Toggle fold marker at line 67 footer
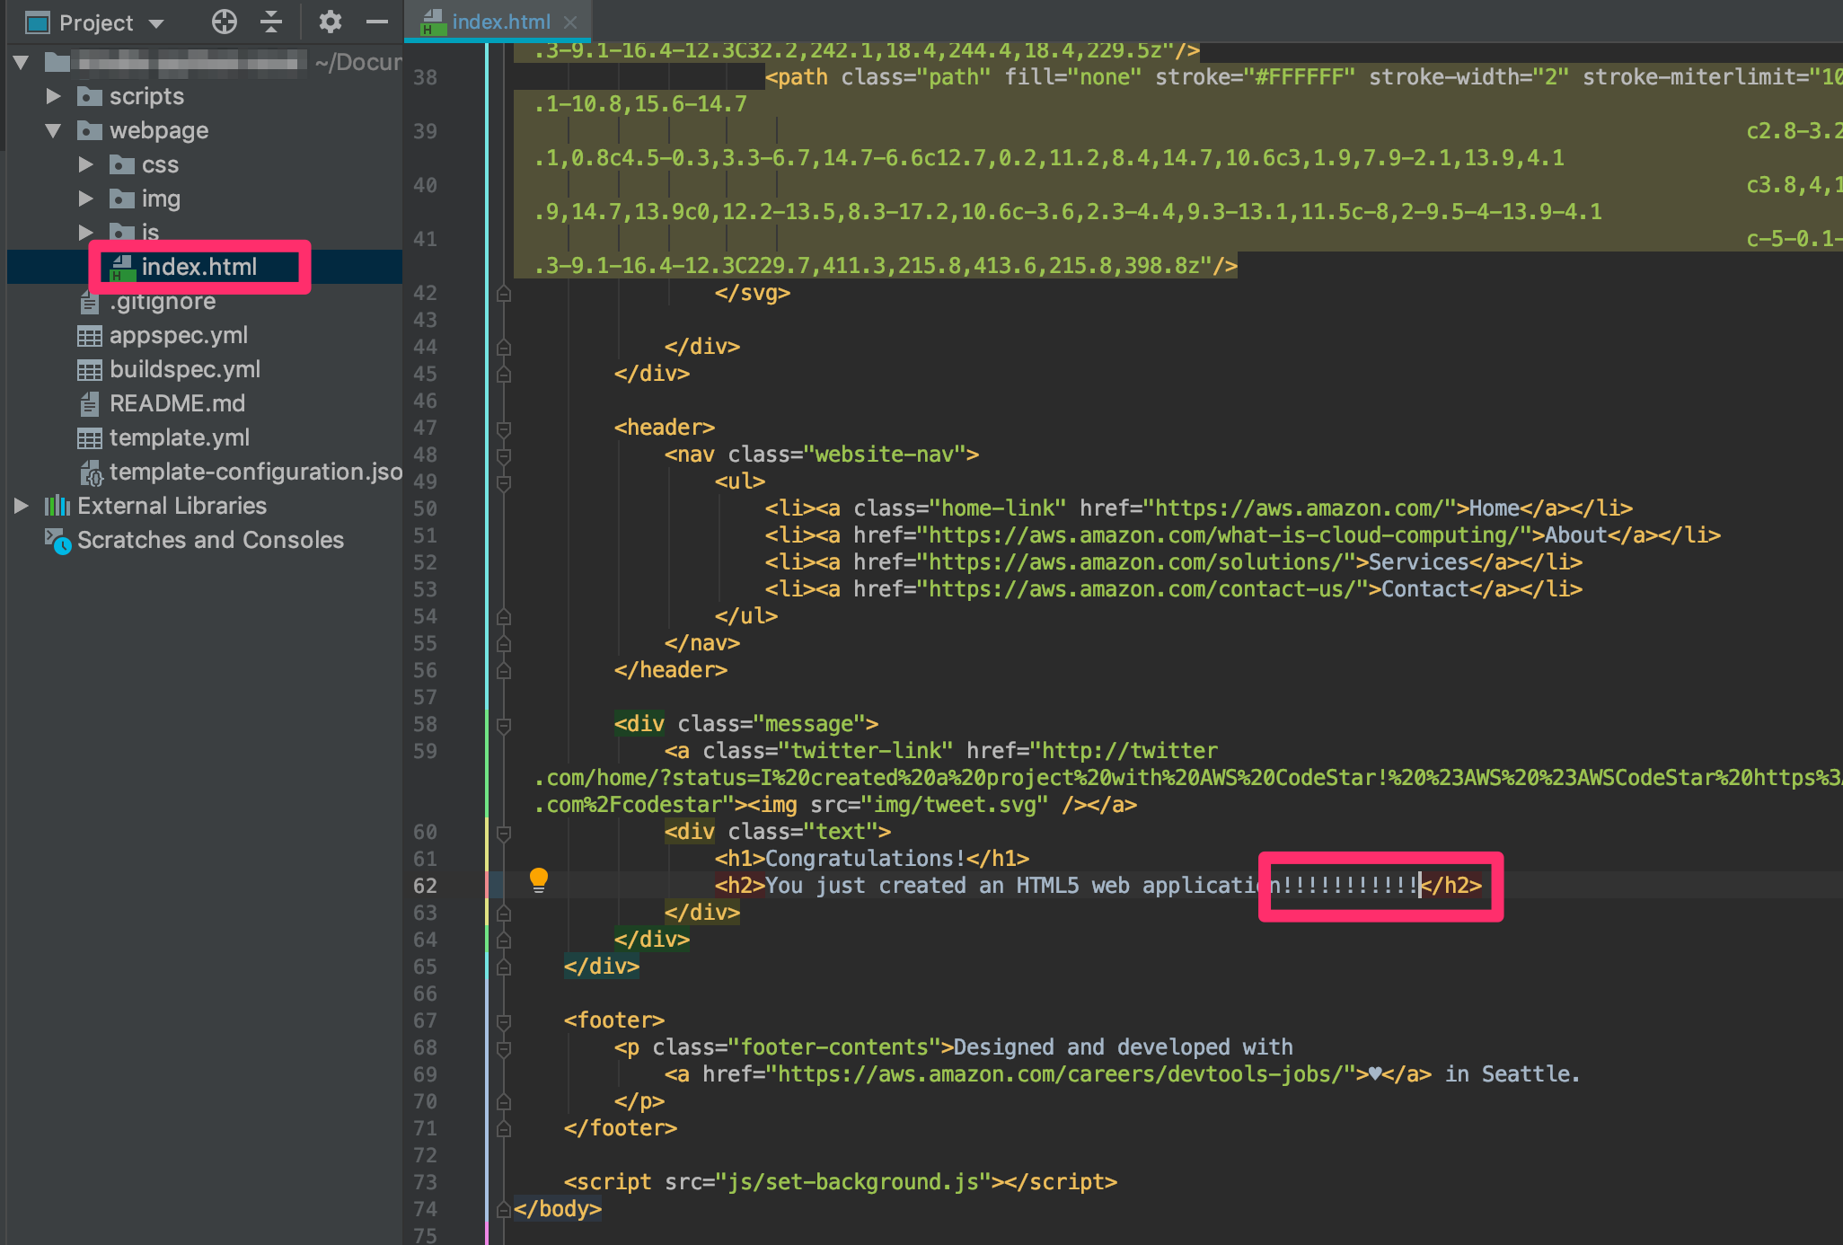Viewport: 1843px width, 1245px height. coord(504,1021)
